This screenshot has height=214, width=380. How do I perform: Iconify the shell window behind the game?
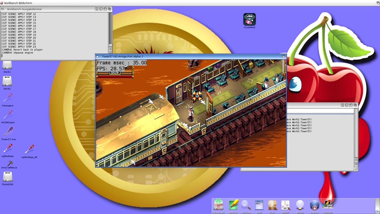343,105
